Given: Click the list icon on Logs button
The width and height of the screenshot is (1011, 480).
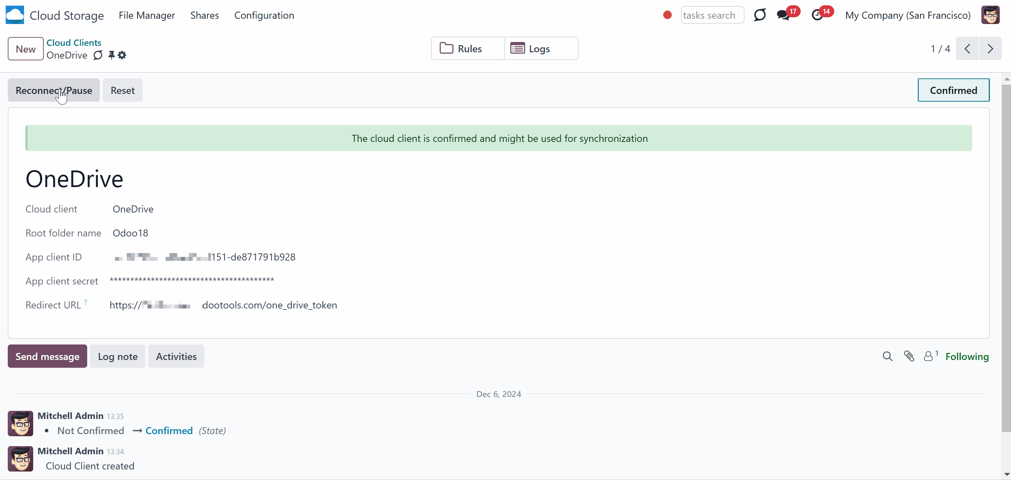Looking at the screenshot, I should coord(517,48).
